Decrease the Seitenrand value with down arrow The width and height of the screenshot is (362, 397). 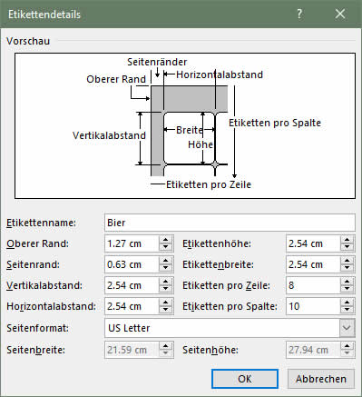pyautogui.click(x=165, y=268)
